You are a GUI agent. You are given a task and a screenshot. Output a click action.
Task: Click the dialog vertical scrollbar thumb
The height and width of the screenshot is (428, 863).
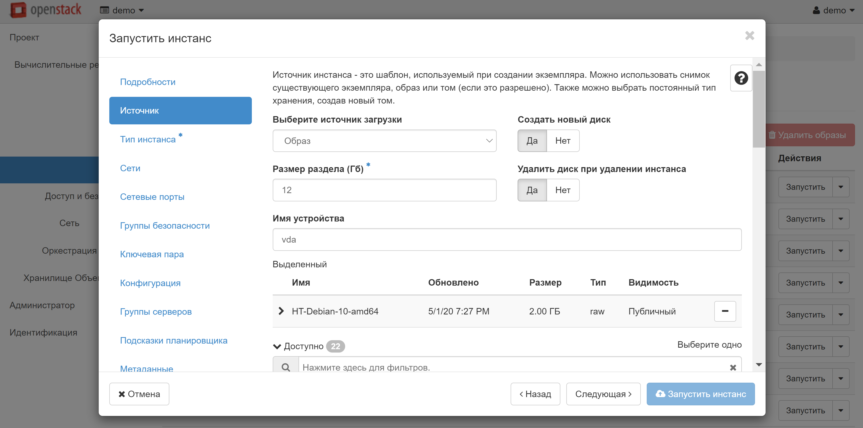point(759,109)
